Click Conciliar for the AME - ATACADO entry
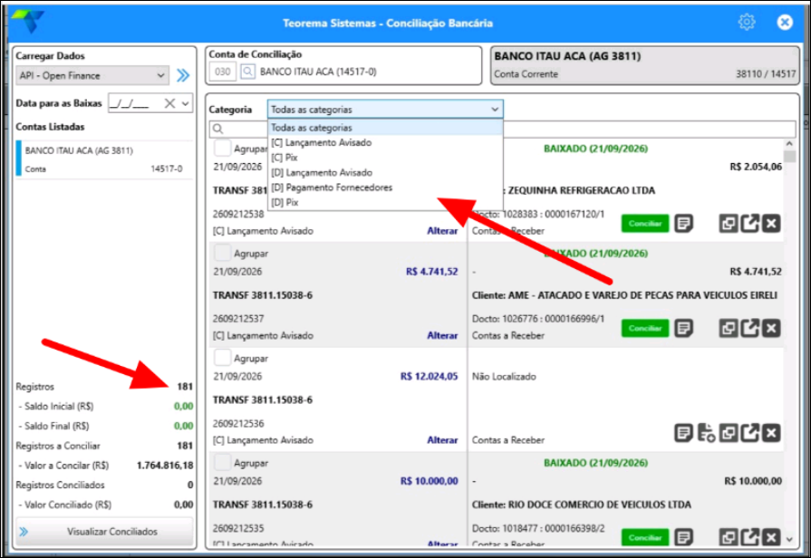The image size is (811, 558). pyautogui.click(x=645, y=329)
